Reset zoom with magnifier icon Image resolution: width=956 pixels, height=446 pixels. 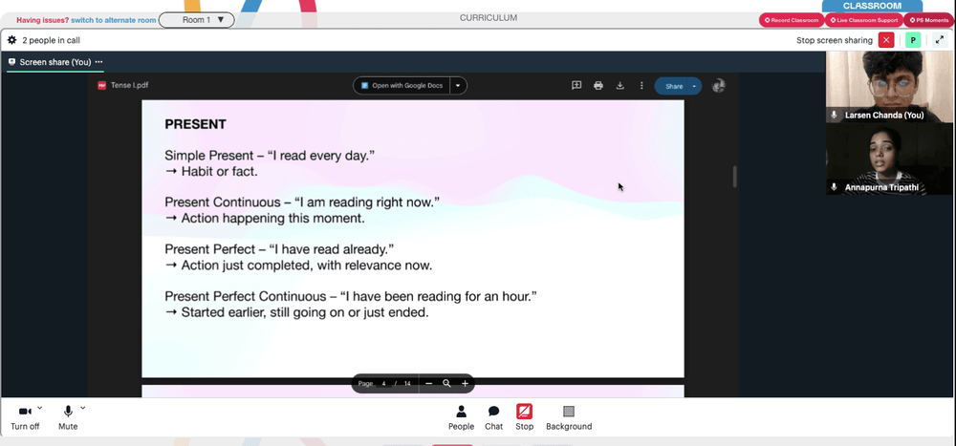coord(446,383)
